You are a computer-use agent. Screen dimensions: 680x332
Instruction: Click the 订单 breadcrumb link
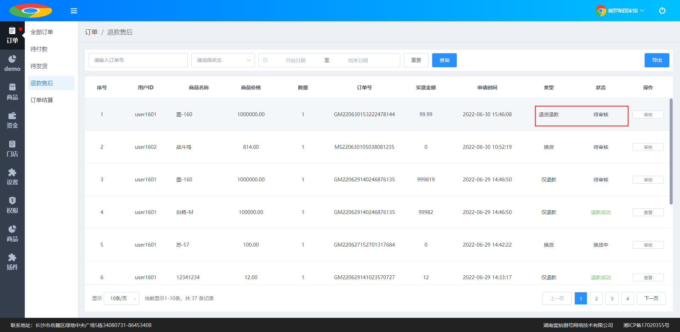point(91,32)
